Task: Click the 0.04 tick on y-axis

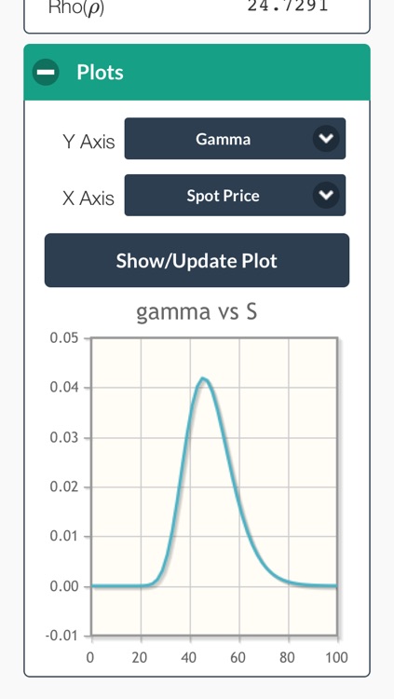Action: pyautogui.click(x=64, y=387)
